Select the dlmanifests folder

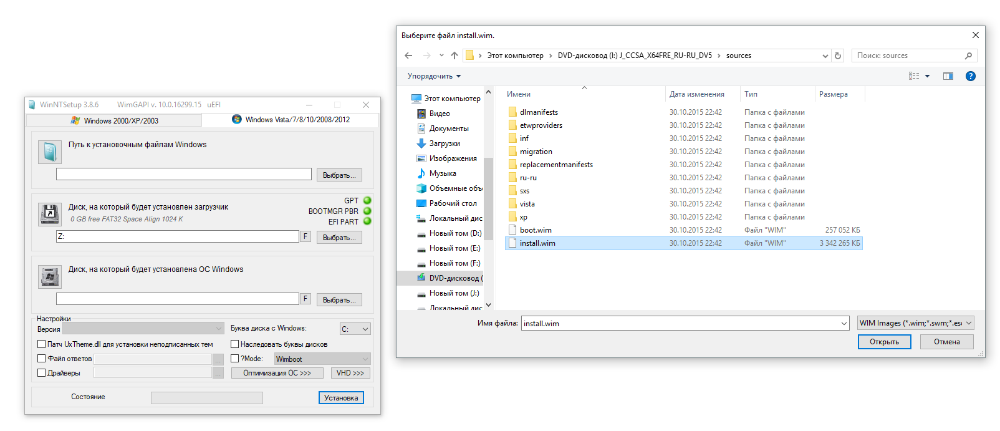539,112
